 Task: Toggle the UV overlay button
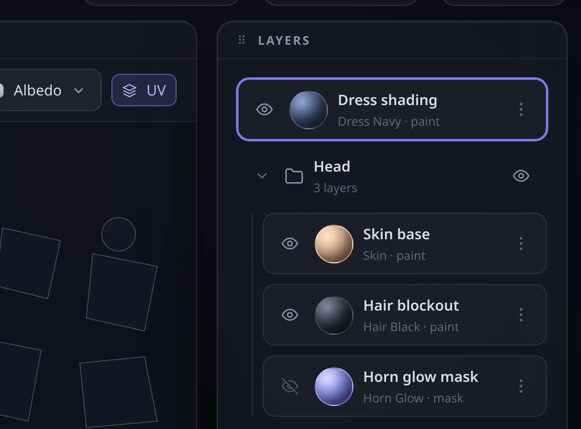coord(144,90)
